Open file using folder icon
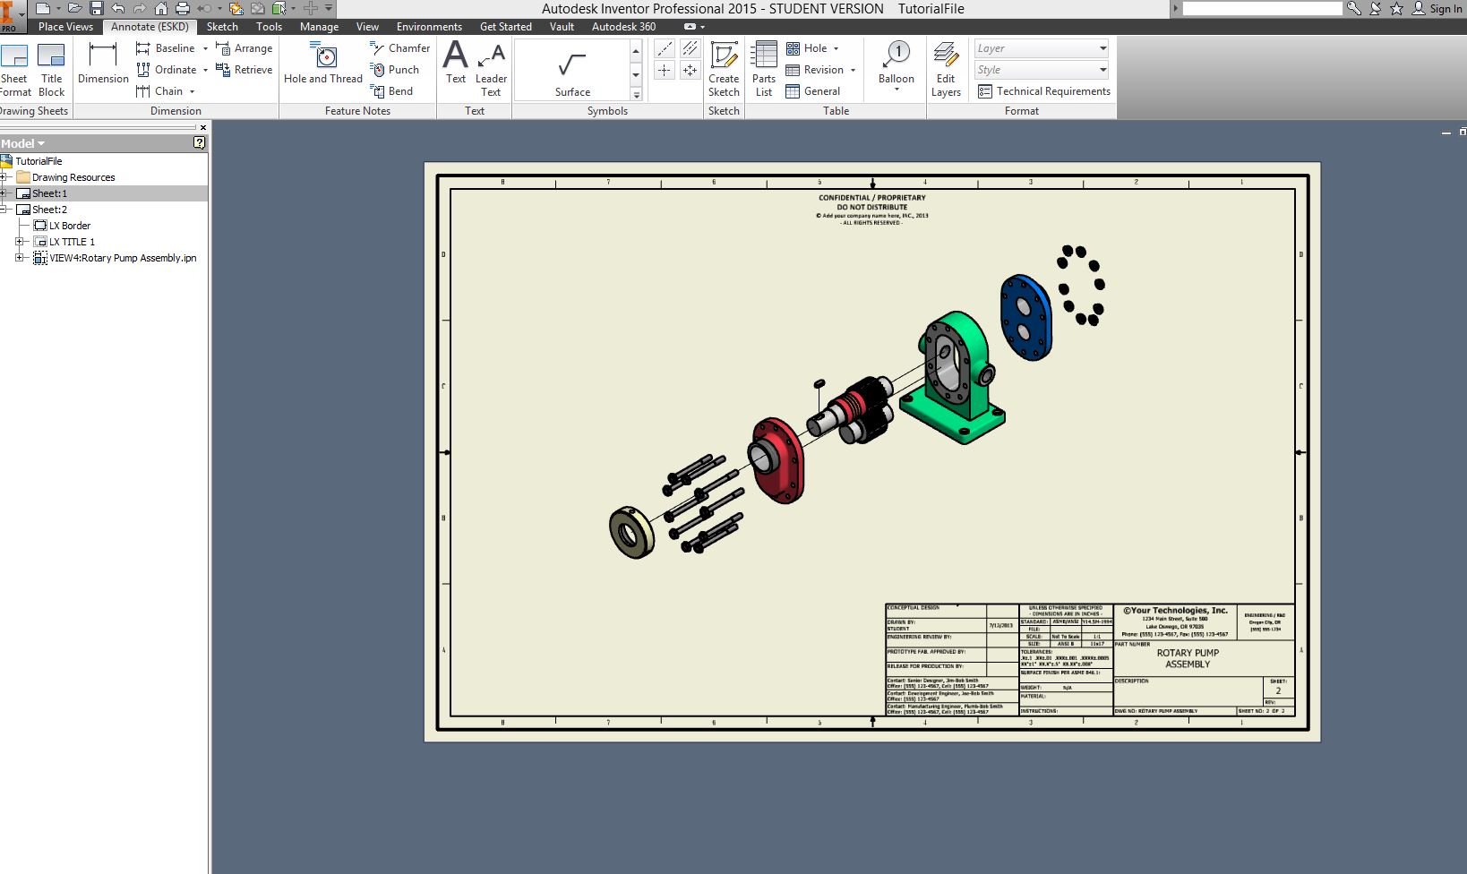 pos(75,8)
